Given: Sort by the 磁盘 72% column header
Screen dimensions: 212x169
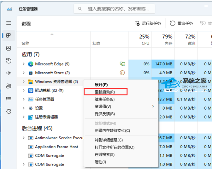Looking at the screenshot, I should [186, 39].
